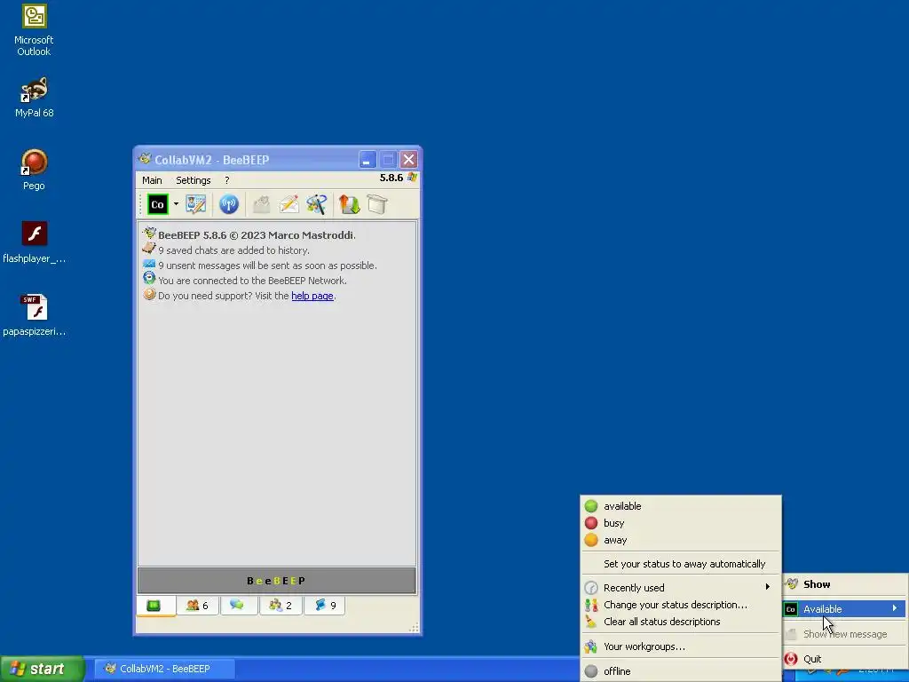Image resolution: width=909 pixels, height=682 pixels.
Task: Click the bee icon in BeeBEEP title bar
Action: pos(145,159)
